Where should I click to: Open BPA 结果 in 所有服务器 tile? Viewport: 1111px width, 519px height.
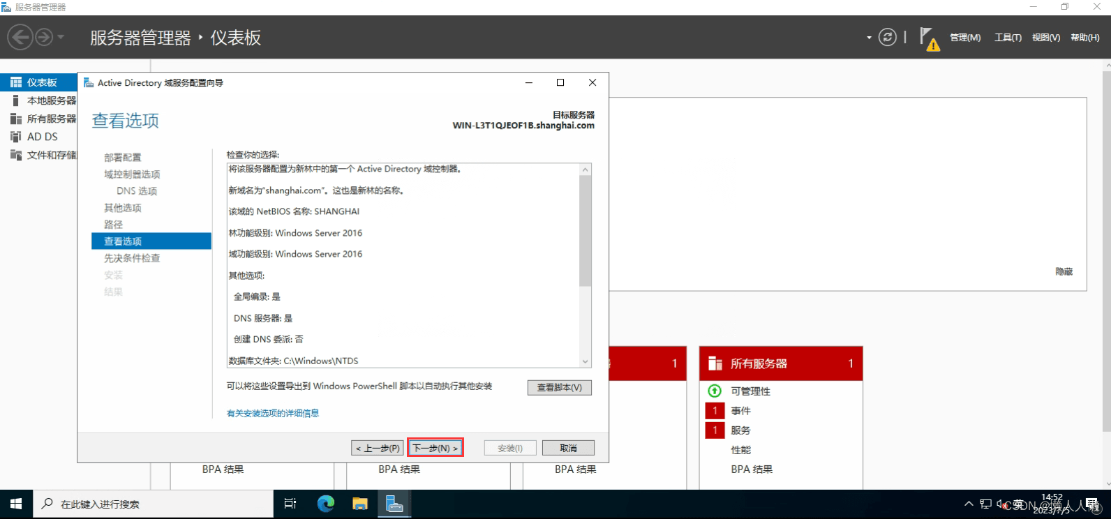752,469
